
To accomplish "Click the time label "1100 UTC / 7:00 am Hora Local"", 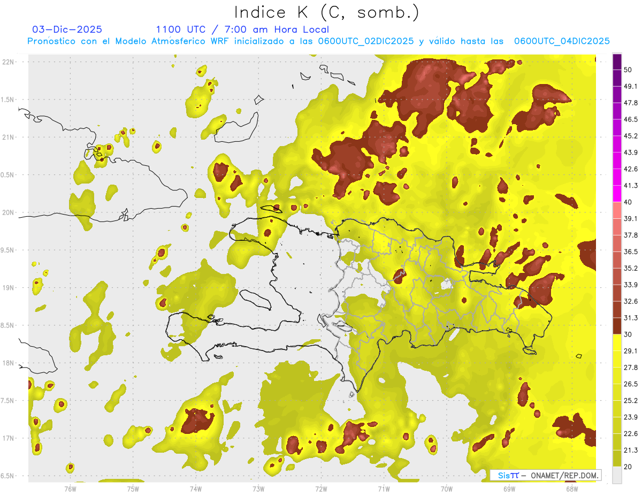I will coord(242,29).
